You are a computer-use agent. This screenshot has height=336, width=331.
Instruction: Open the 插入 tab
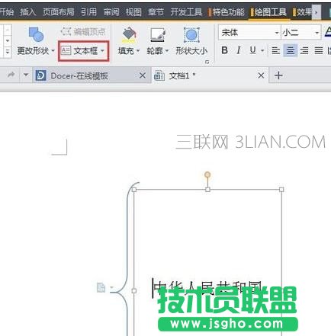(28, 12)
